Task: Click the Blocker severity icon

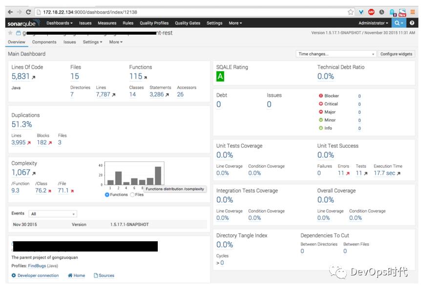Action: pos(321,96)
